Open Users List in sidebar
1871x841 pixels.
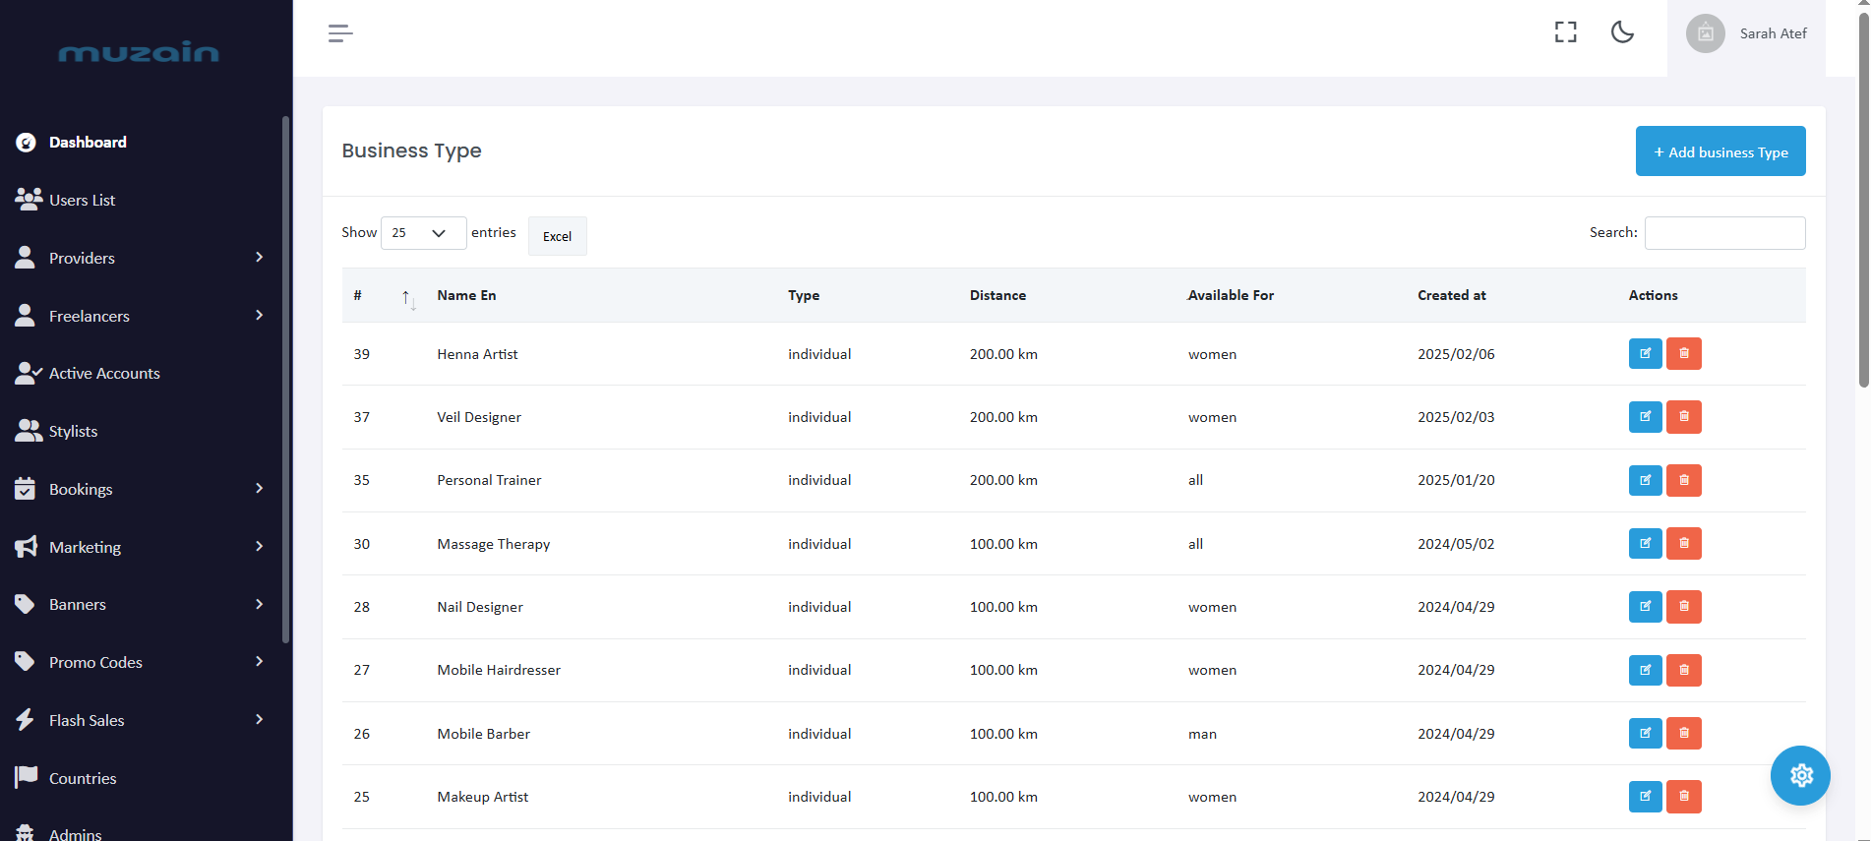83,200
